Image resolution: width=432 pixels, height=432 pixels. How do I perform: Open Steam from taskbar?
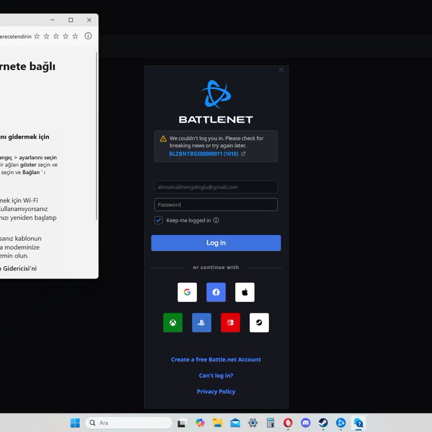click(323, 422)
